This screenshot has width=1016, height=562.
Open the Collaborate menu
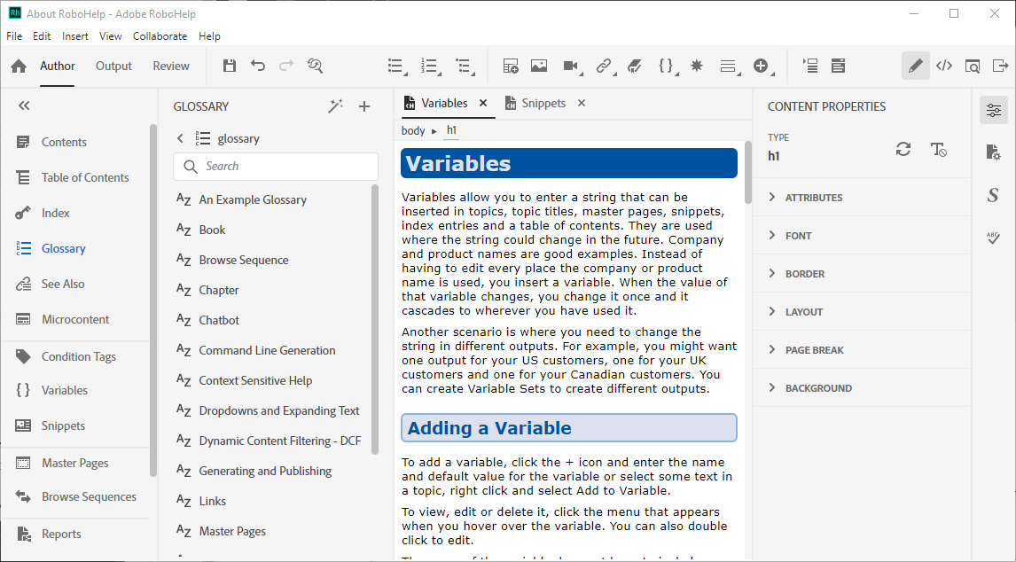pos(160,36)
